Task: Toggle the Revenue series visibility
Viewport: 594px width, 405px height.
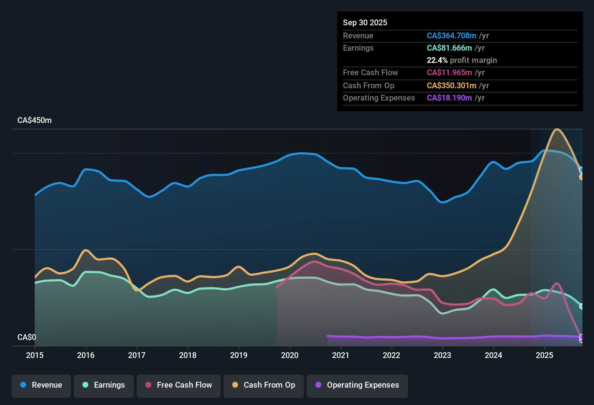Action: pyautogui.click(x=41, y=385)
